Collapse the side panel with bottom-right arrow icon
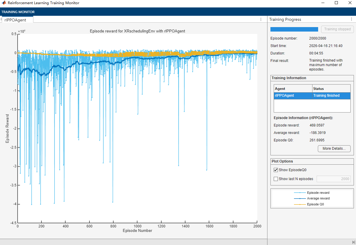The height and width of the screenshot is (245, 356). pos(353,242)
